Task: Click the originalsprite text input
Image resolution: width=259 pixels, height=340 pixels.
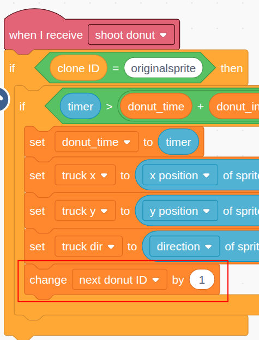Action: [x=164, y=68]
